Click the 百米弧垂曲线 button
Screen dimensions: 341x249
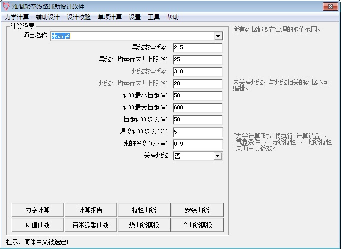pos(91,225)
